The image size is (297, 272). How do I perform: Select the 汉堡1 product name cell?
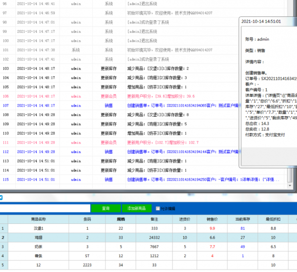point(38,228)
